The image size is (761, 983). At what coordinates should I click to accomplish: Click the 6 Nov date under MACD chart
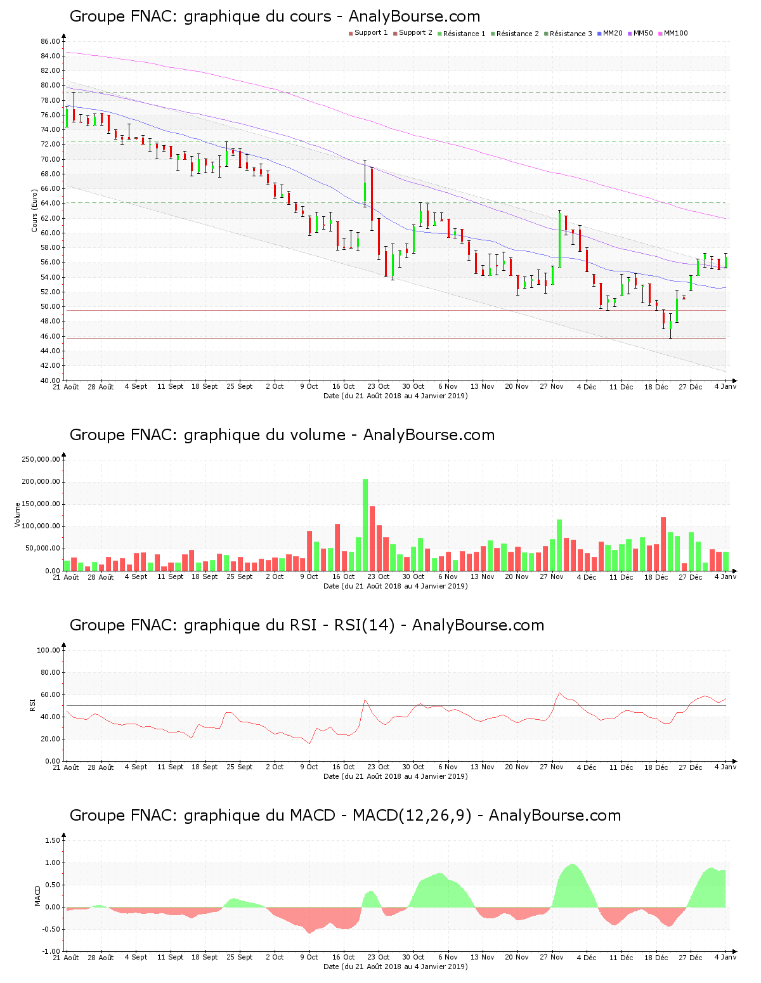click(x=448, y=957)
